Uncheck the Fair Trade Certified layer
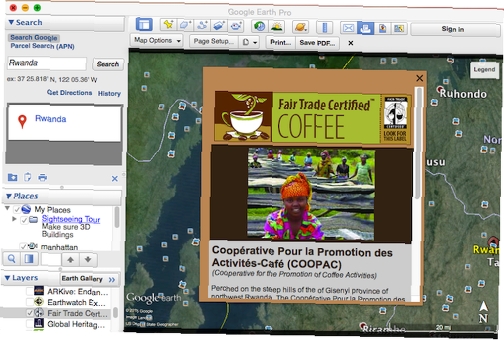The width and height of the screenshot is (504, 340). click(30, 313)
